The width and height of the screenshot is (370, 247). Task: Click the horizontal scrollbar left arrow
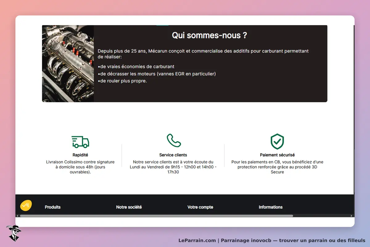17,216
